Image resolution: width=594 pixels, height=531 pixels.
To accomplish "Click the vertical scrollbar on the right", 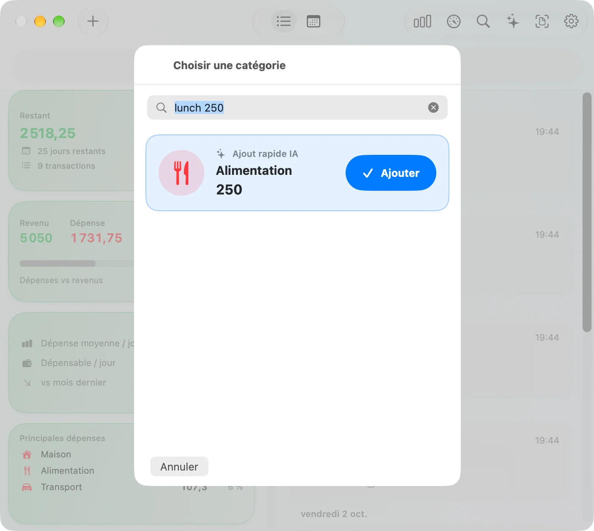I will [587, 212].
